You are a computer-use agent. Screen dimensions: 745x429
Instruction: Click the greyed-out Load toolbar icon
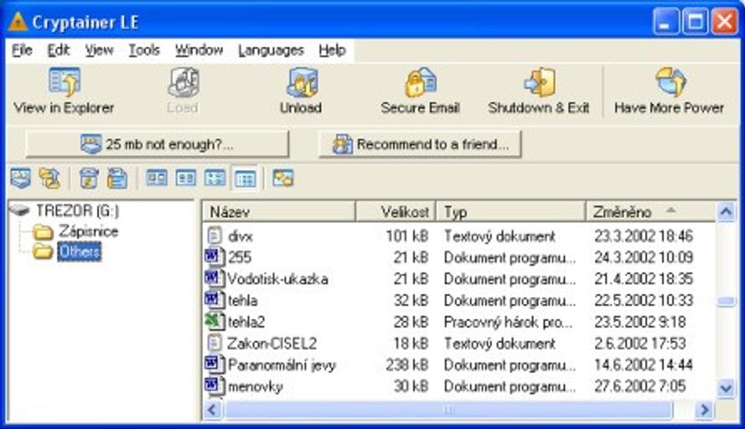click(x=183, y=82)
